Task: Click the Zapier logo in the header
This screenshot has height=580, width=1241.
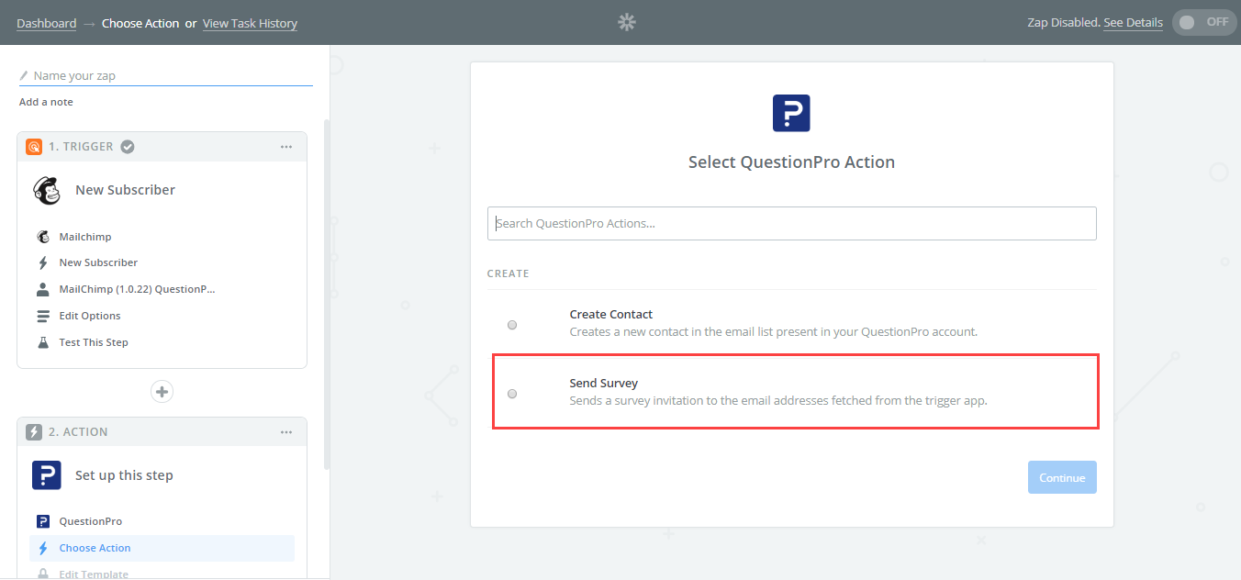Action: (x=627, y=22)
